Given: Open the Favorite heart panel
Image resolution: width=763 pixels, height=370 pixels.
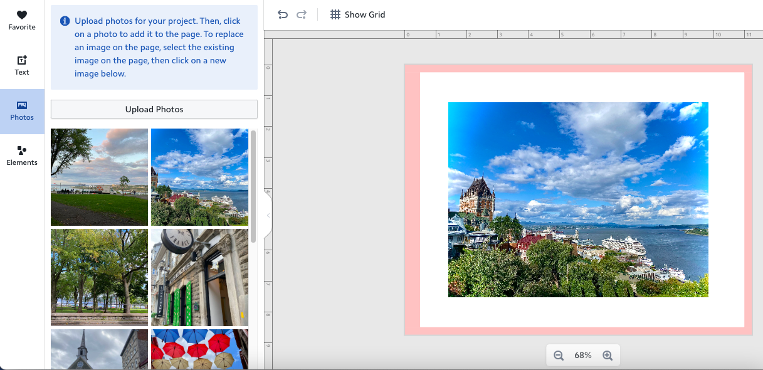Looking at the screenshot, I should 22,20.
